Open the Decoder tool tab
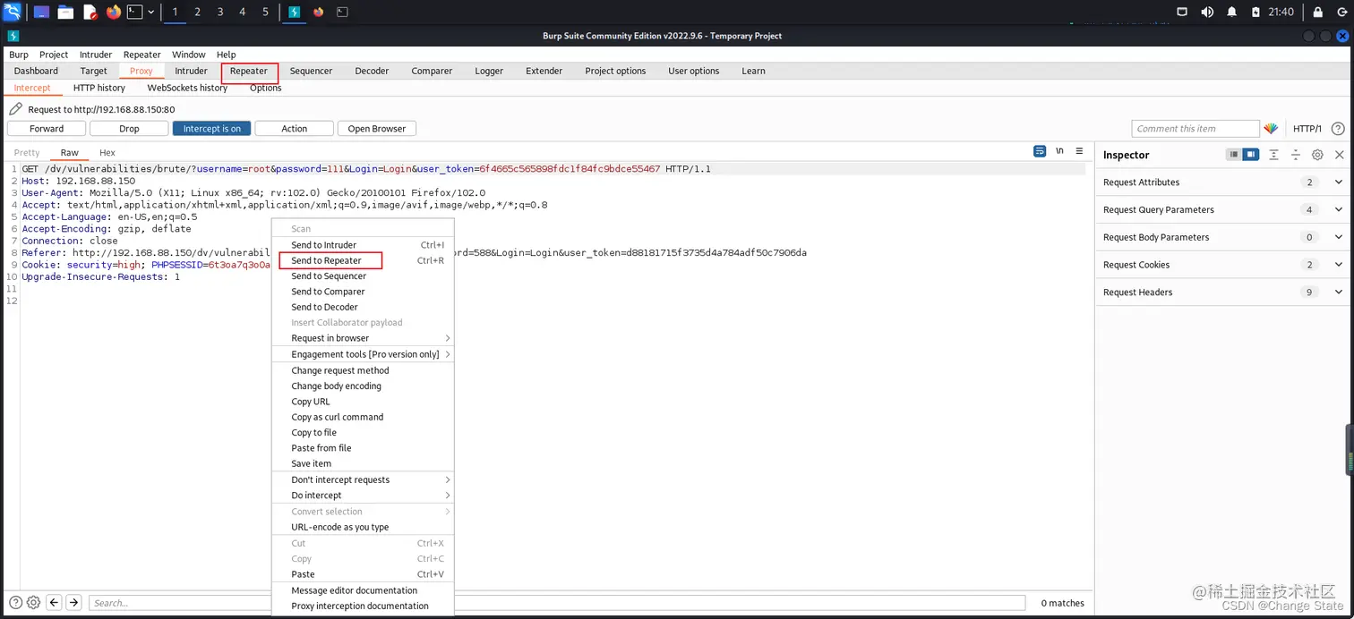This screenshot has height=619, width=1354. 372,71
